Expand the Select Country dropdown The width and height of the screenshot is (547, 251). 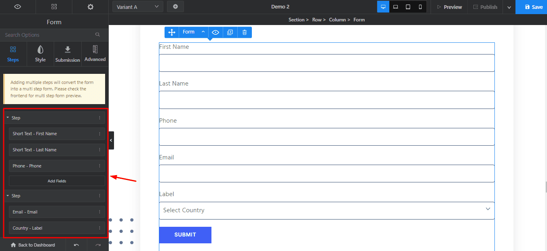(x=326, y=210)
